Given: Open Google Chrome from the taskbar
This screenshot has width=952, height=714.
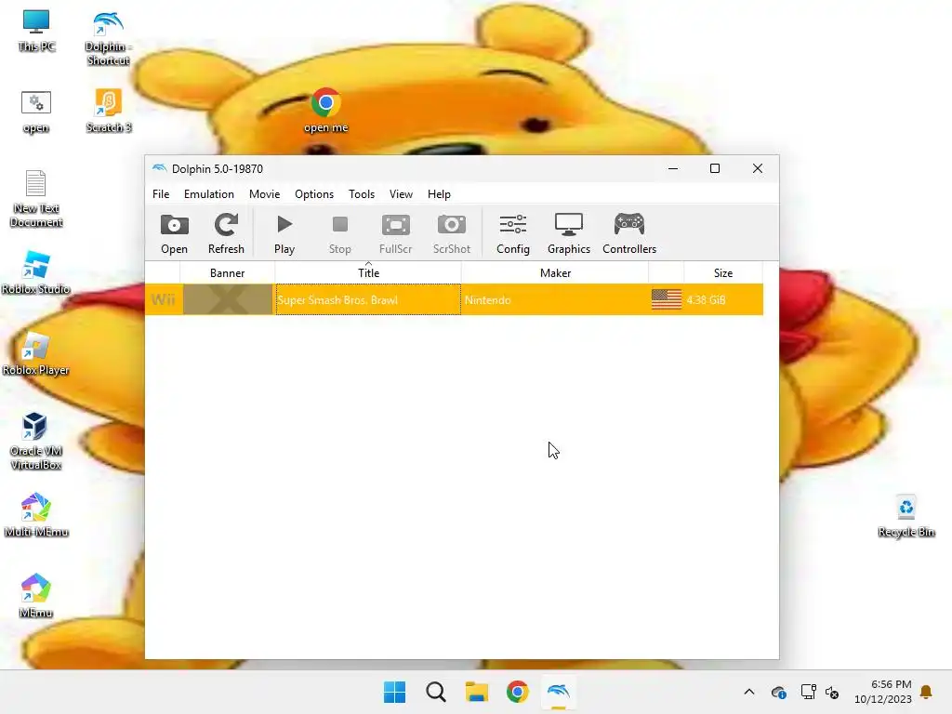Looking at the screenshot, I should [x=517, y=692].
